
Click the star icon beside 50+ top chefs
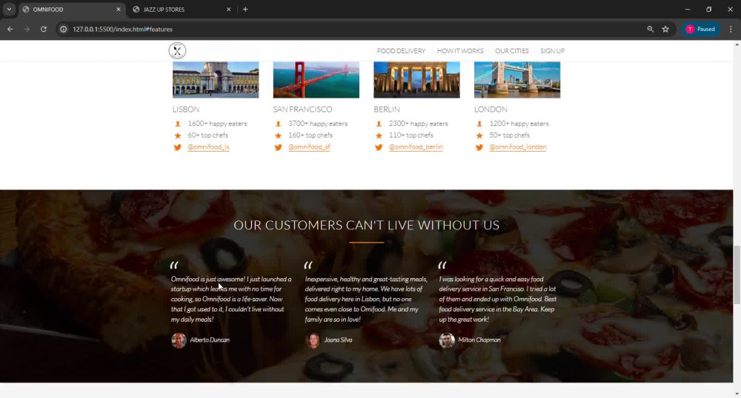tap(479, 135)
